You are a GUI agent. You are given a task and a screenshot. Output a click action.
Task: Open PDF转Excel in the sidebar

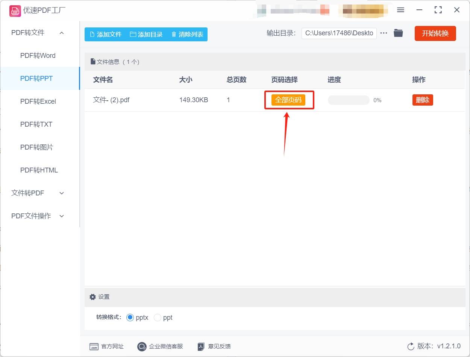click(x=38, y=101)
